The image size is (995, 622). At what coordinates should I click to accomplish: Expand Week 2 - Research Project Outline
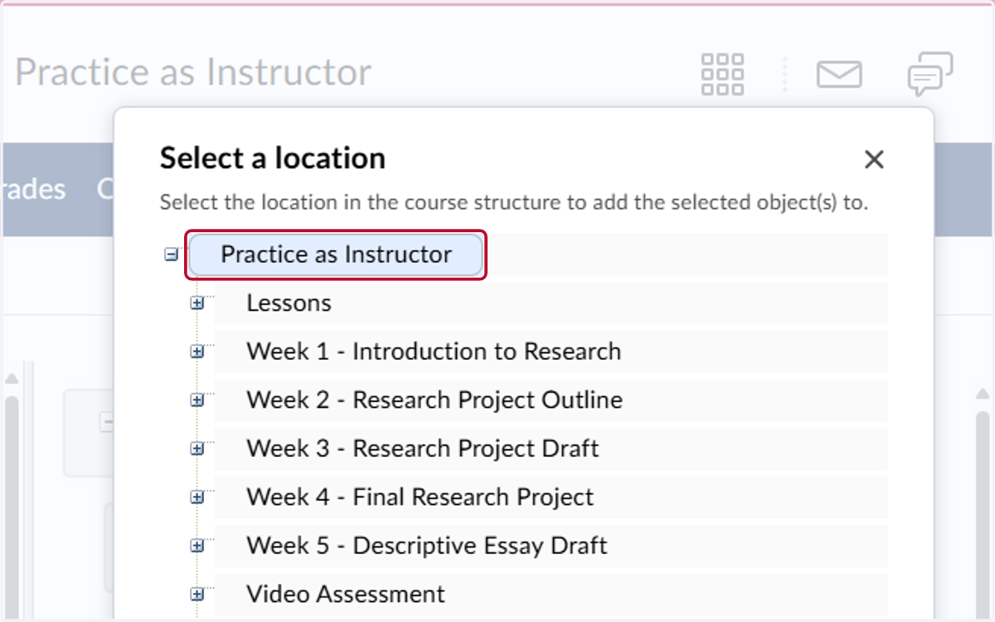197,401
